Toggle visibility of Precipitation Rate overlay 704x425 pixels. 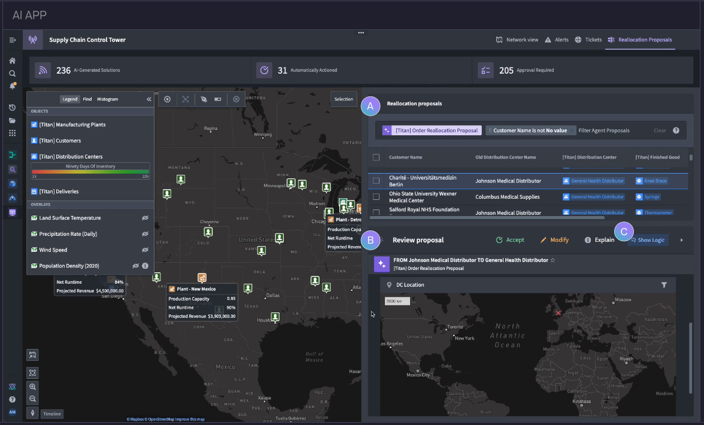(x=145, y=234)
